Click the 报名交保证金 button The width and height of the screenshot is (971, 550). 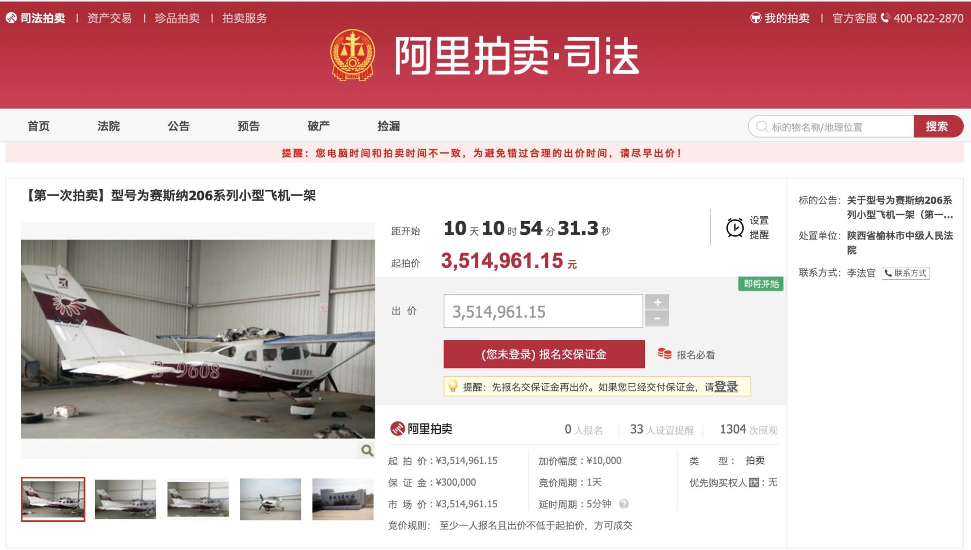544,354
